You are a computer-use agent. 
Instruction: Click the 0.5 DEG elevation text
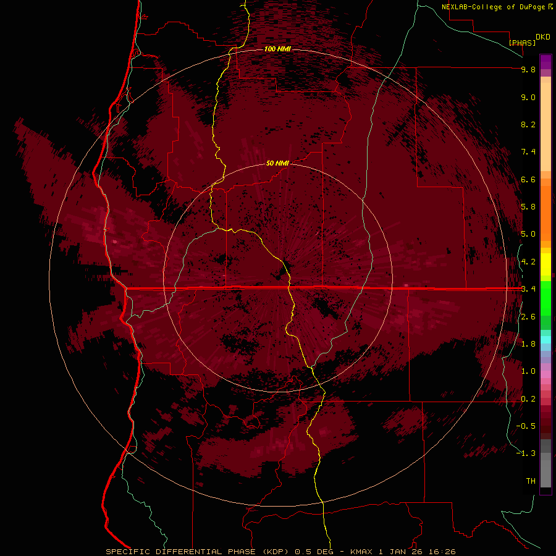pyautogui.click(x=316, y=552)
